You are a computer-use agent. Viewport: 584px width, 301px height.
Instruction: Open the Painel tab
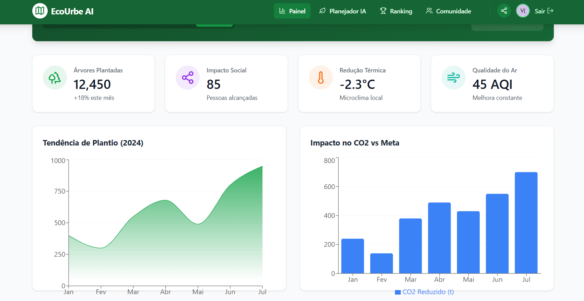click(x=292, y=11)
